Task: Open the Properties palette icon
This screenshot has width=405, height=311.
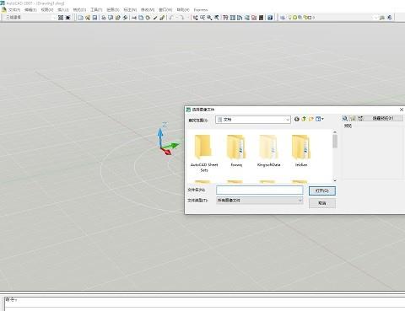Action: (225, 18)
